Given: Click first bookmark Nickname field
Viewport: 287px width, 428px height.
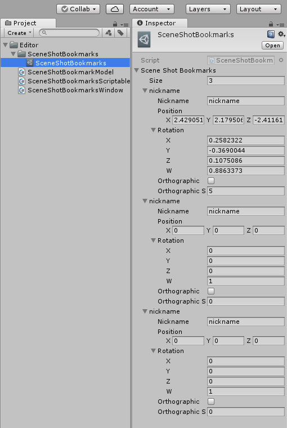Looking at the screenshot, I should coord(245,101).
